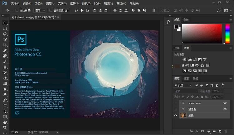The width and height of the screenshot is (234, 135).
Task: Hide the bottom image layer eye
Action: [x=176, y=115]
